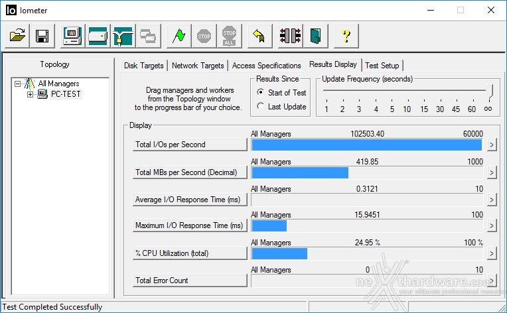Image resolution: width=507 pixels, height=313 pixels.
Task: Expand the PC-TEST manager node
Action: pos(30,94)
